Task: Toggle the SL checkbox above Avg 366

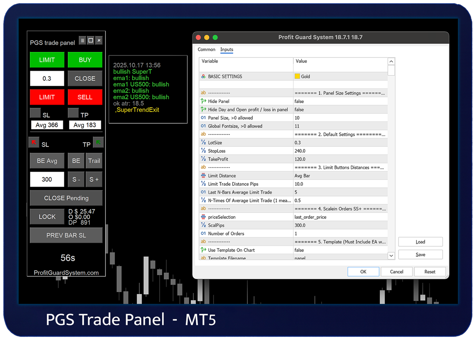Action: coord(35,113)
